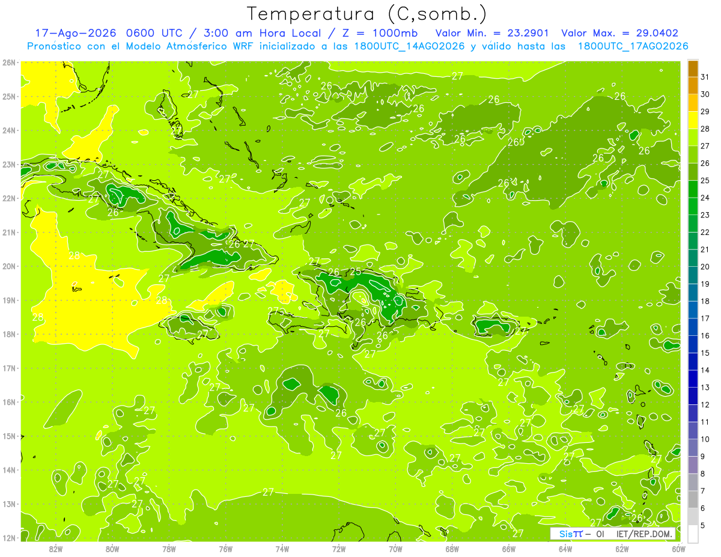The height and width of the screenshot is (557, 721).
Task: Click the 20 value on the color scale
Action: pos(705,267)
